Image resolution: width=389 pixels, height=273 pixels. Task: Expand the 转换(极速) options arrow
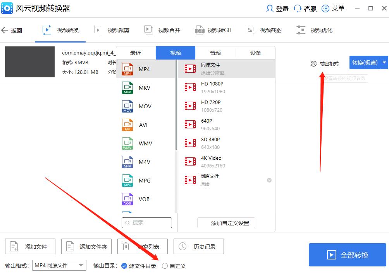(384, 62)
